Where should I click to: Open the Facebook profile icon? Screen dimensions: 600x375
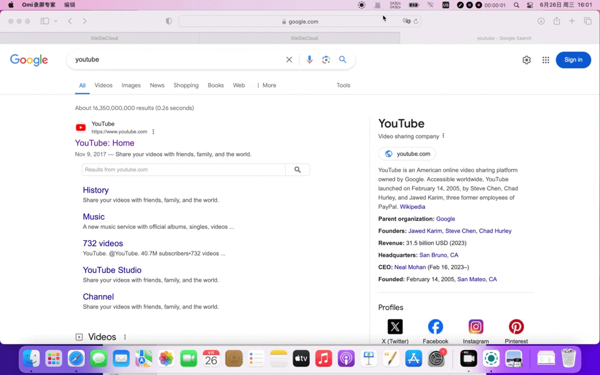coord(436,327)
